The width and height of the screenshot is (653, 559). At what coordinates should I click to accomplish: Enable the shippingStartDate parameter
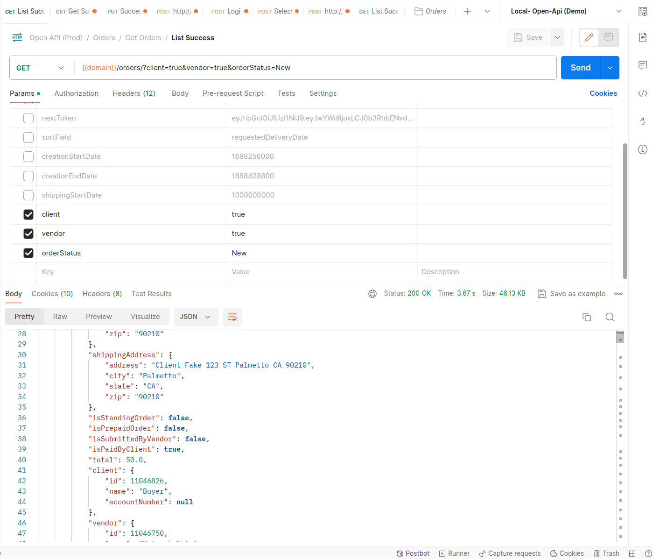(28, 195)
